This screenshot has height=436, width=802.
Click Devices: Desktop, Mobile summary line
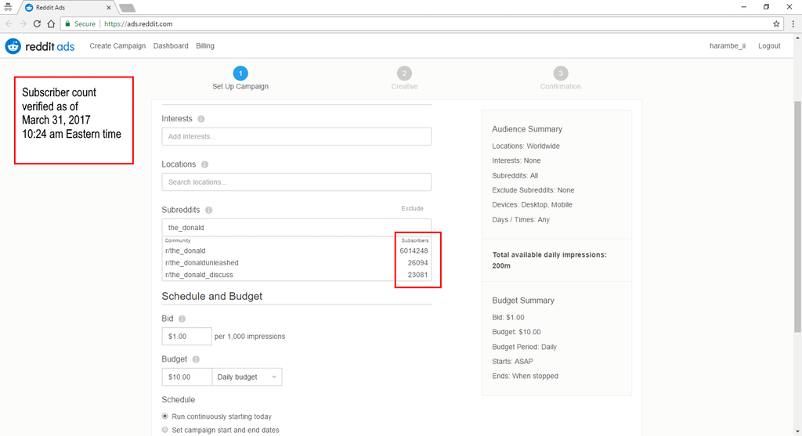pyautogui.click(x=532, y=205)
